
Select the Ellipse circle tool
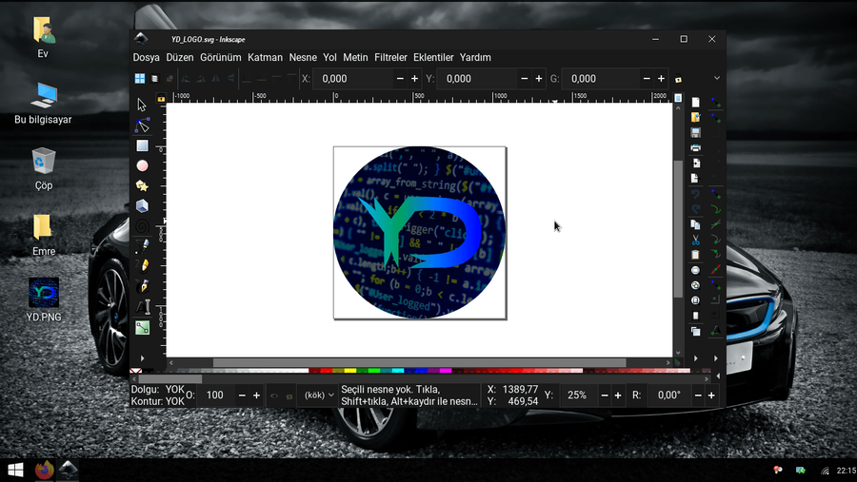pyautogui.click(x=142, y=166)
